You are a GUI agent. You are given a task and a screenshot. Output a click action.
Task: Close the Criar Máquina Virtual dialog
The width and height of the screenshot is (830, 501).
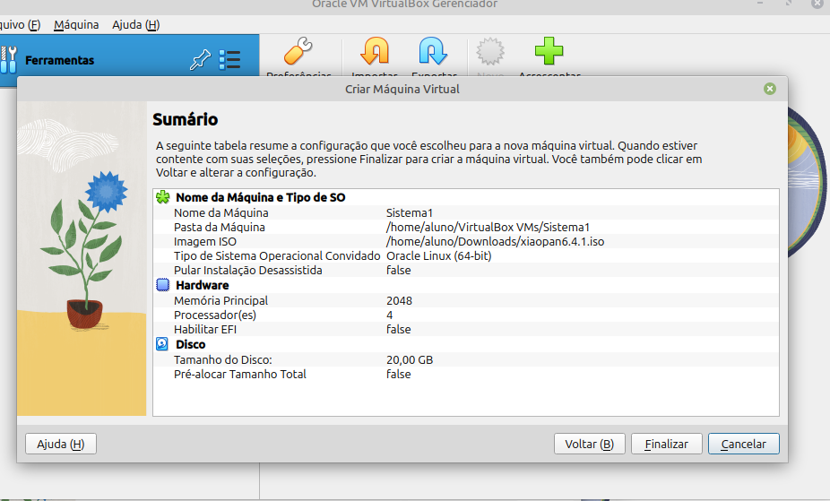point(769,89)
